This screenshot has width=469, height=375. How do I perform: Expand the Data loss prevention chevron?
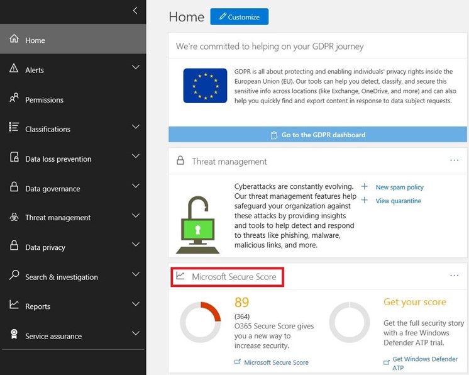point(136,156)
